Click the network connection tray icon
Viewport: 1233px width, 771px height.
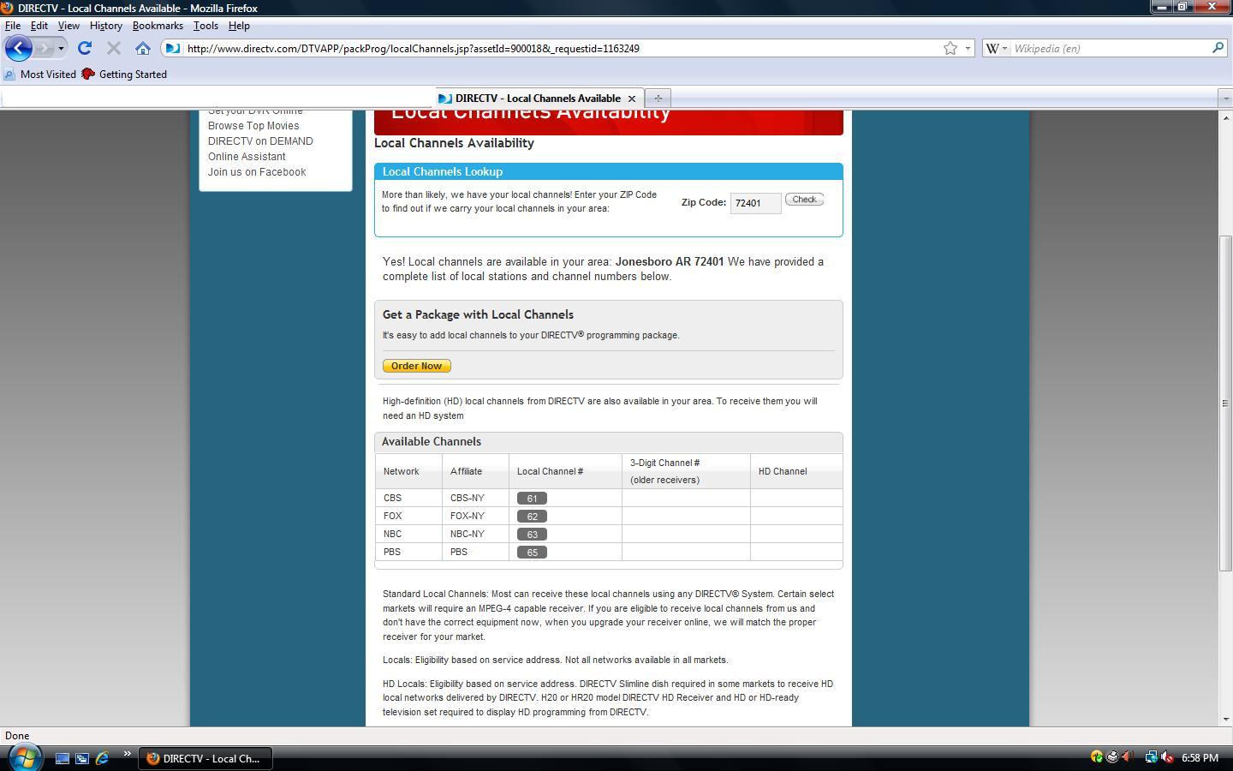coord(1151,757)
